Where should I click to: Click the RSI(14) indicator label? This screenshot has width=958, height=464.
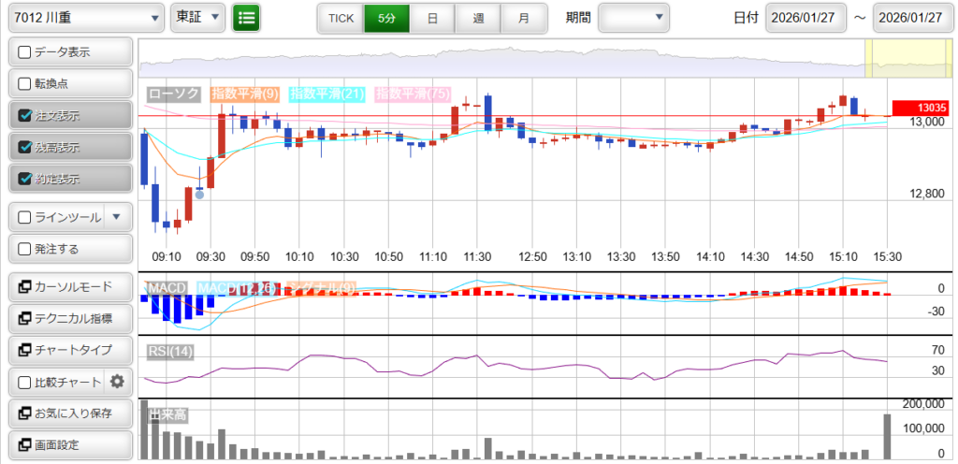point(171,351)
